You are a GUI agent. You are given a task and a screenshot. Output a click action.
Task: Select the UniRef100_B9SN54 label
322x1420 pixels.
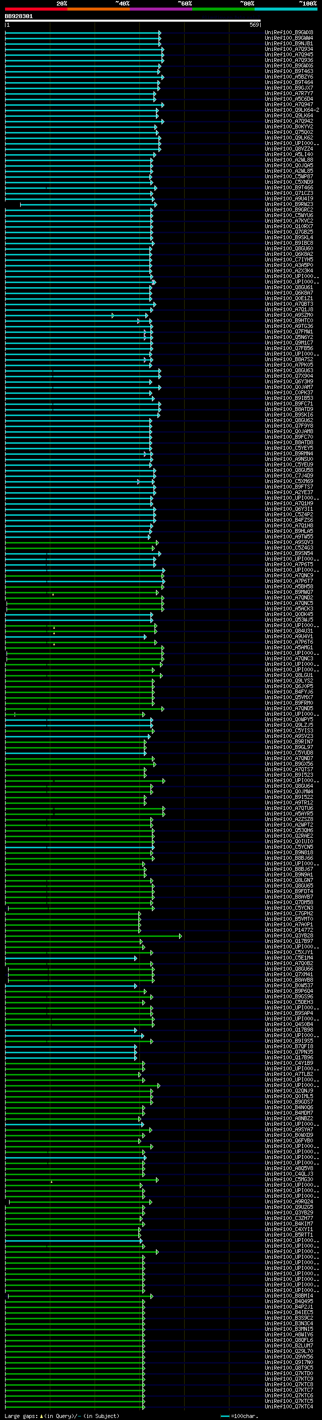[289, 554]
